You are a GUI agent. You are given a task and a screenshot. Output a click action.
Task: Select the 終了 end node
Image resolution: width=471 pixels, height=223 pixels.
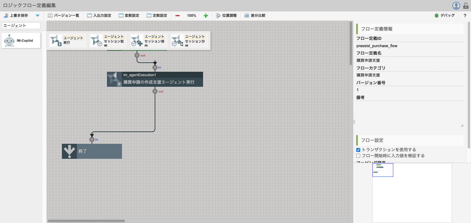click(x=92, y=151)
